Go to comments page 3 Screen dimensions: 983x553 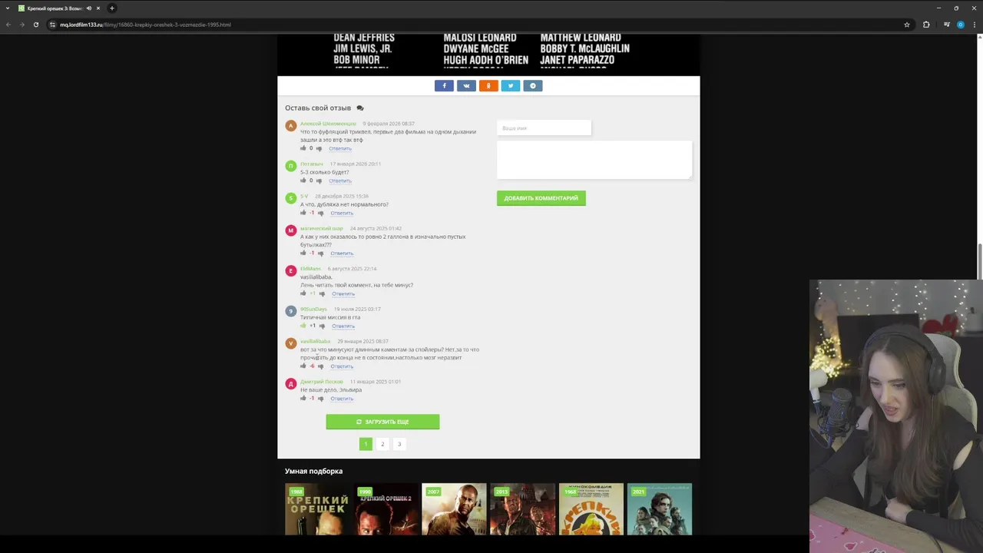(399, 444)
